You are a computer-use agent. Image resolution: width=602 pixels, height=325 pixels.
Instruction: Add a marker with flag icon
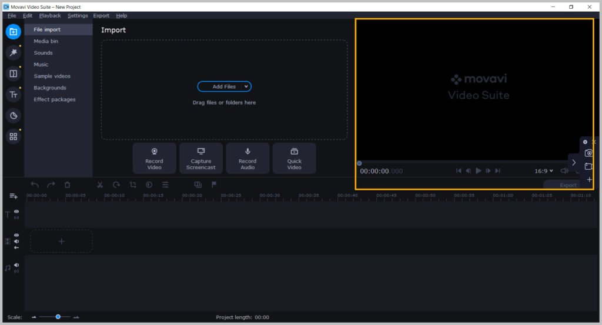click(214, 185)
